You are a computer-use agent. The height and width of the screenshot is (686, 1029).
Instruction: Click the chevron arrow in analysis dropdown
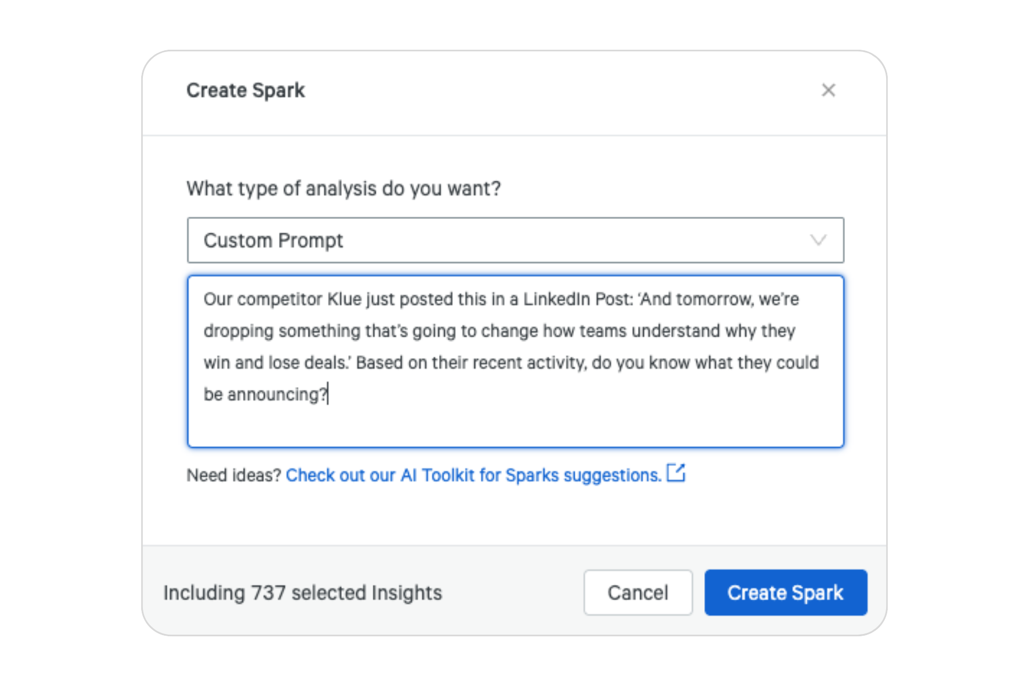coord(818,240)
